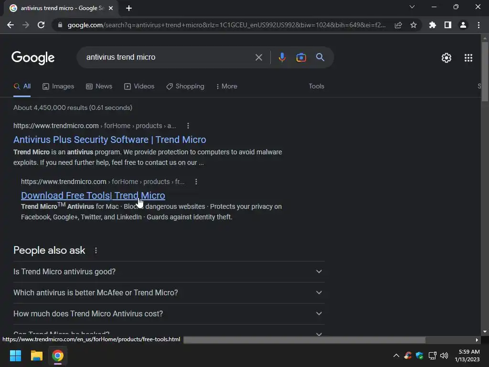
Task: Open Google quick settings gear icon
Action: (x=446, y=58)
